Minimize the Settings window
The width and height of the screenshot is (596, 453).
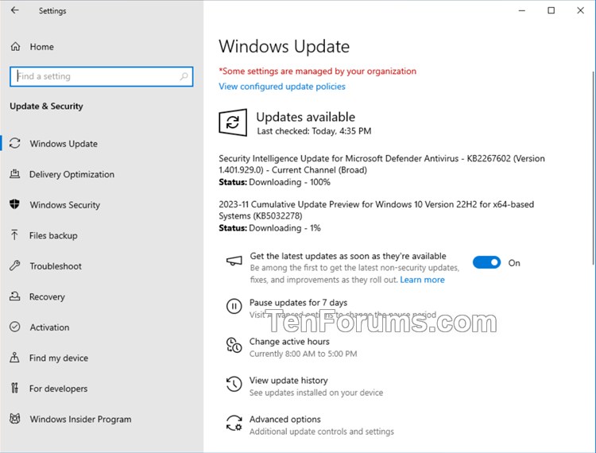(x=522, y=10)
